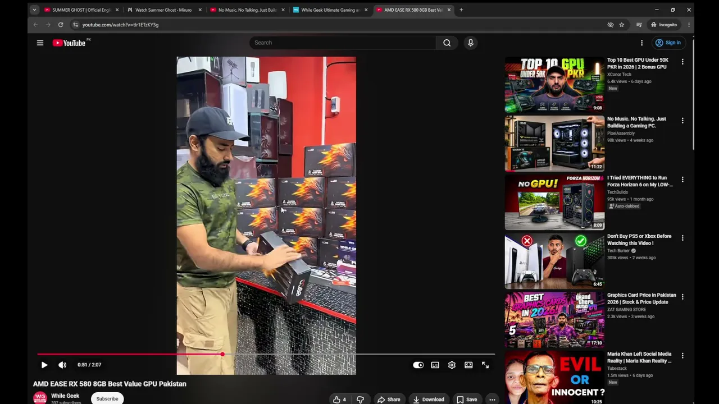This screenshot has height=404, width=719.
Task: Open Don't Buy PS5 or Xbox video title
Action: (x=639, y=240)
